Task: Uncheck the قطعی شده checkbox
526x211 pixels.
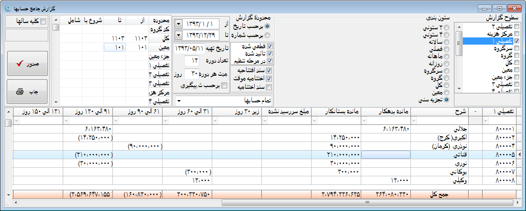Action: click(x=270, y=46)
